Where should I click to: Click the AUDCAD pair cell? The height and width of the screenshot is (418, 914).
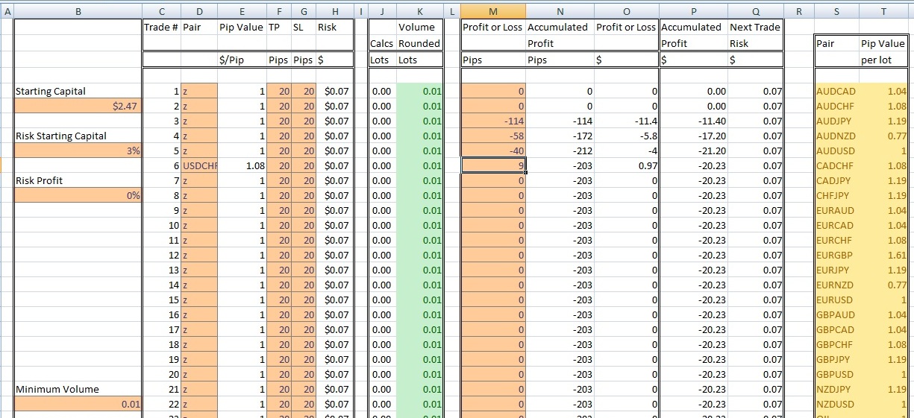(837, 91)
